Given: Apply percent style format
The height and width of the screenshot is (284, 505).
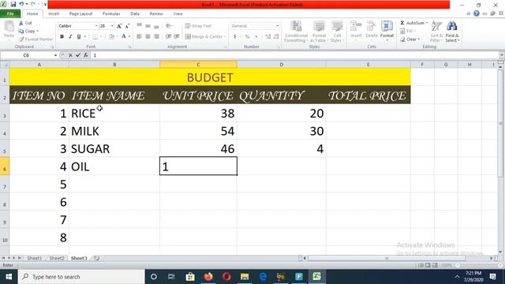Looking at the screenshot, I should coord(247,37).
